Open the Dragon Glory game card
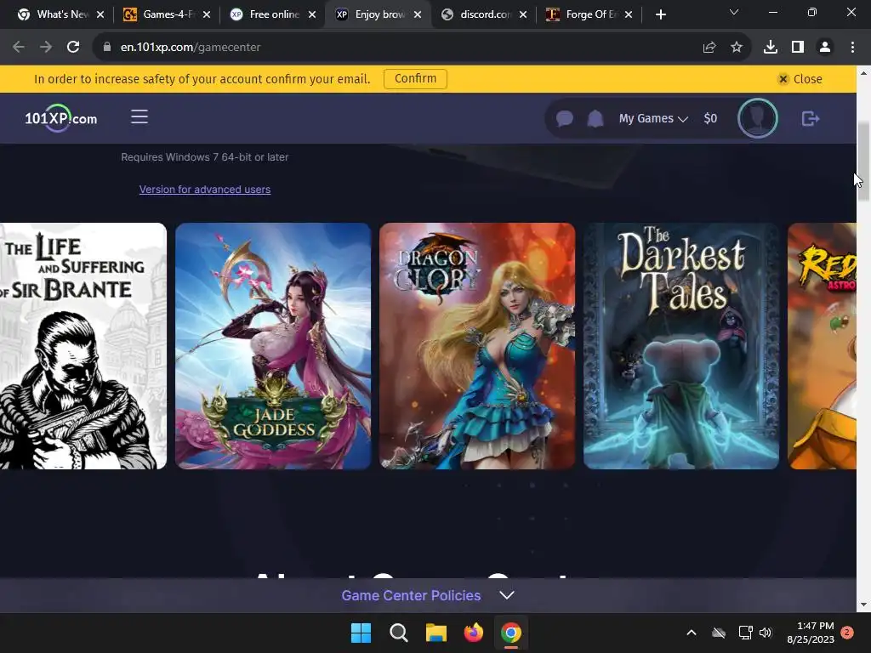This screenshot has height=653, width=871. point(477,346)
